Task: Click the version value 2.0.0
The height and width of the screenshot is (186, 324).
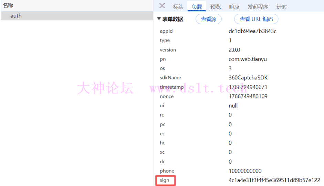Action: 234,50
